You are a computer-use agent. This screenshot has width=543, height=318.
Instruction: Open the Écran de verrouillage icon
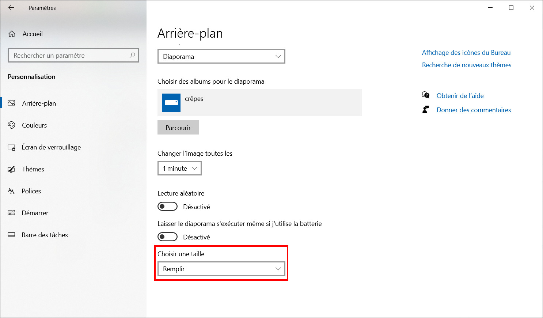[x=11, y=147]
